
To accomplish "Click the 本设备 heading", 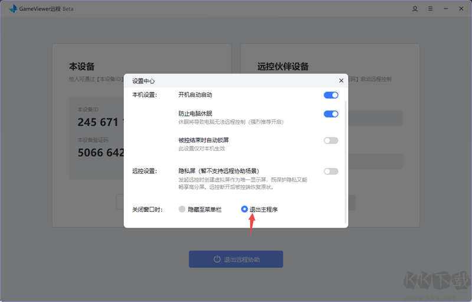I will 82,67.
